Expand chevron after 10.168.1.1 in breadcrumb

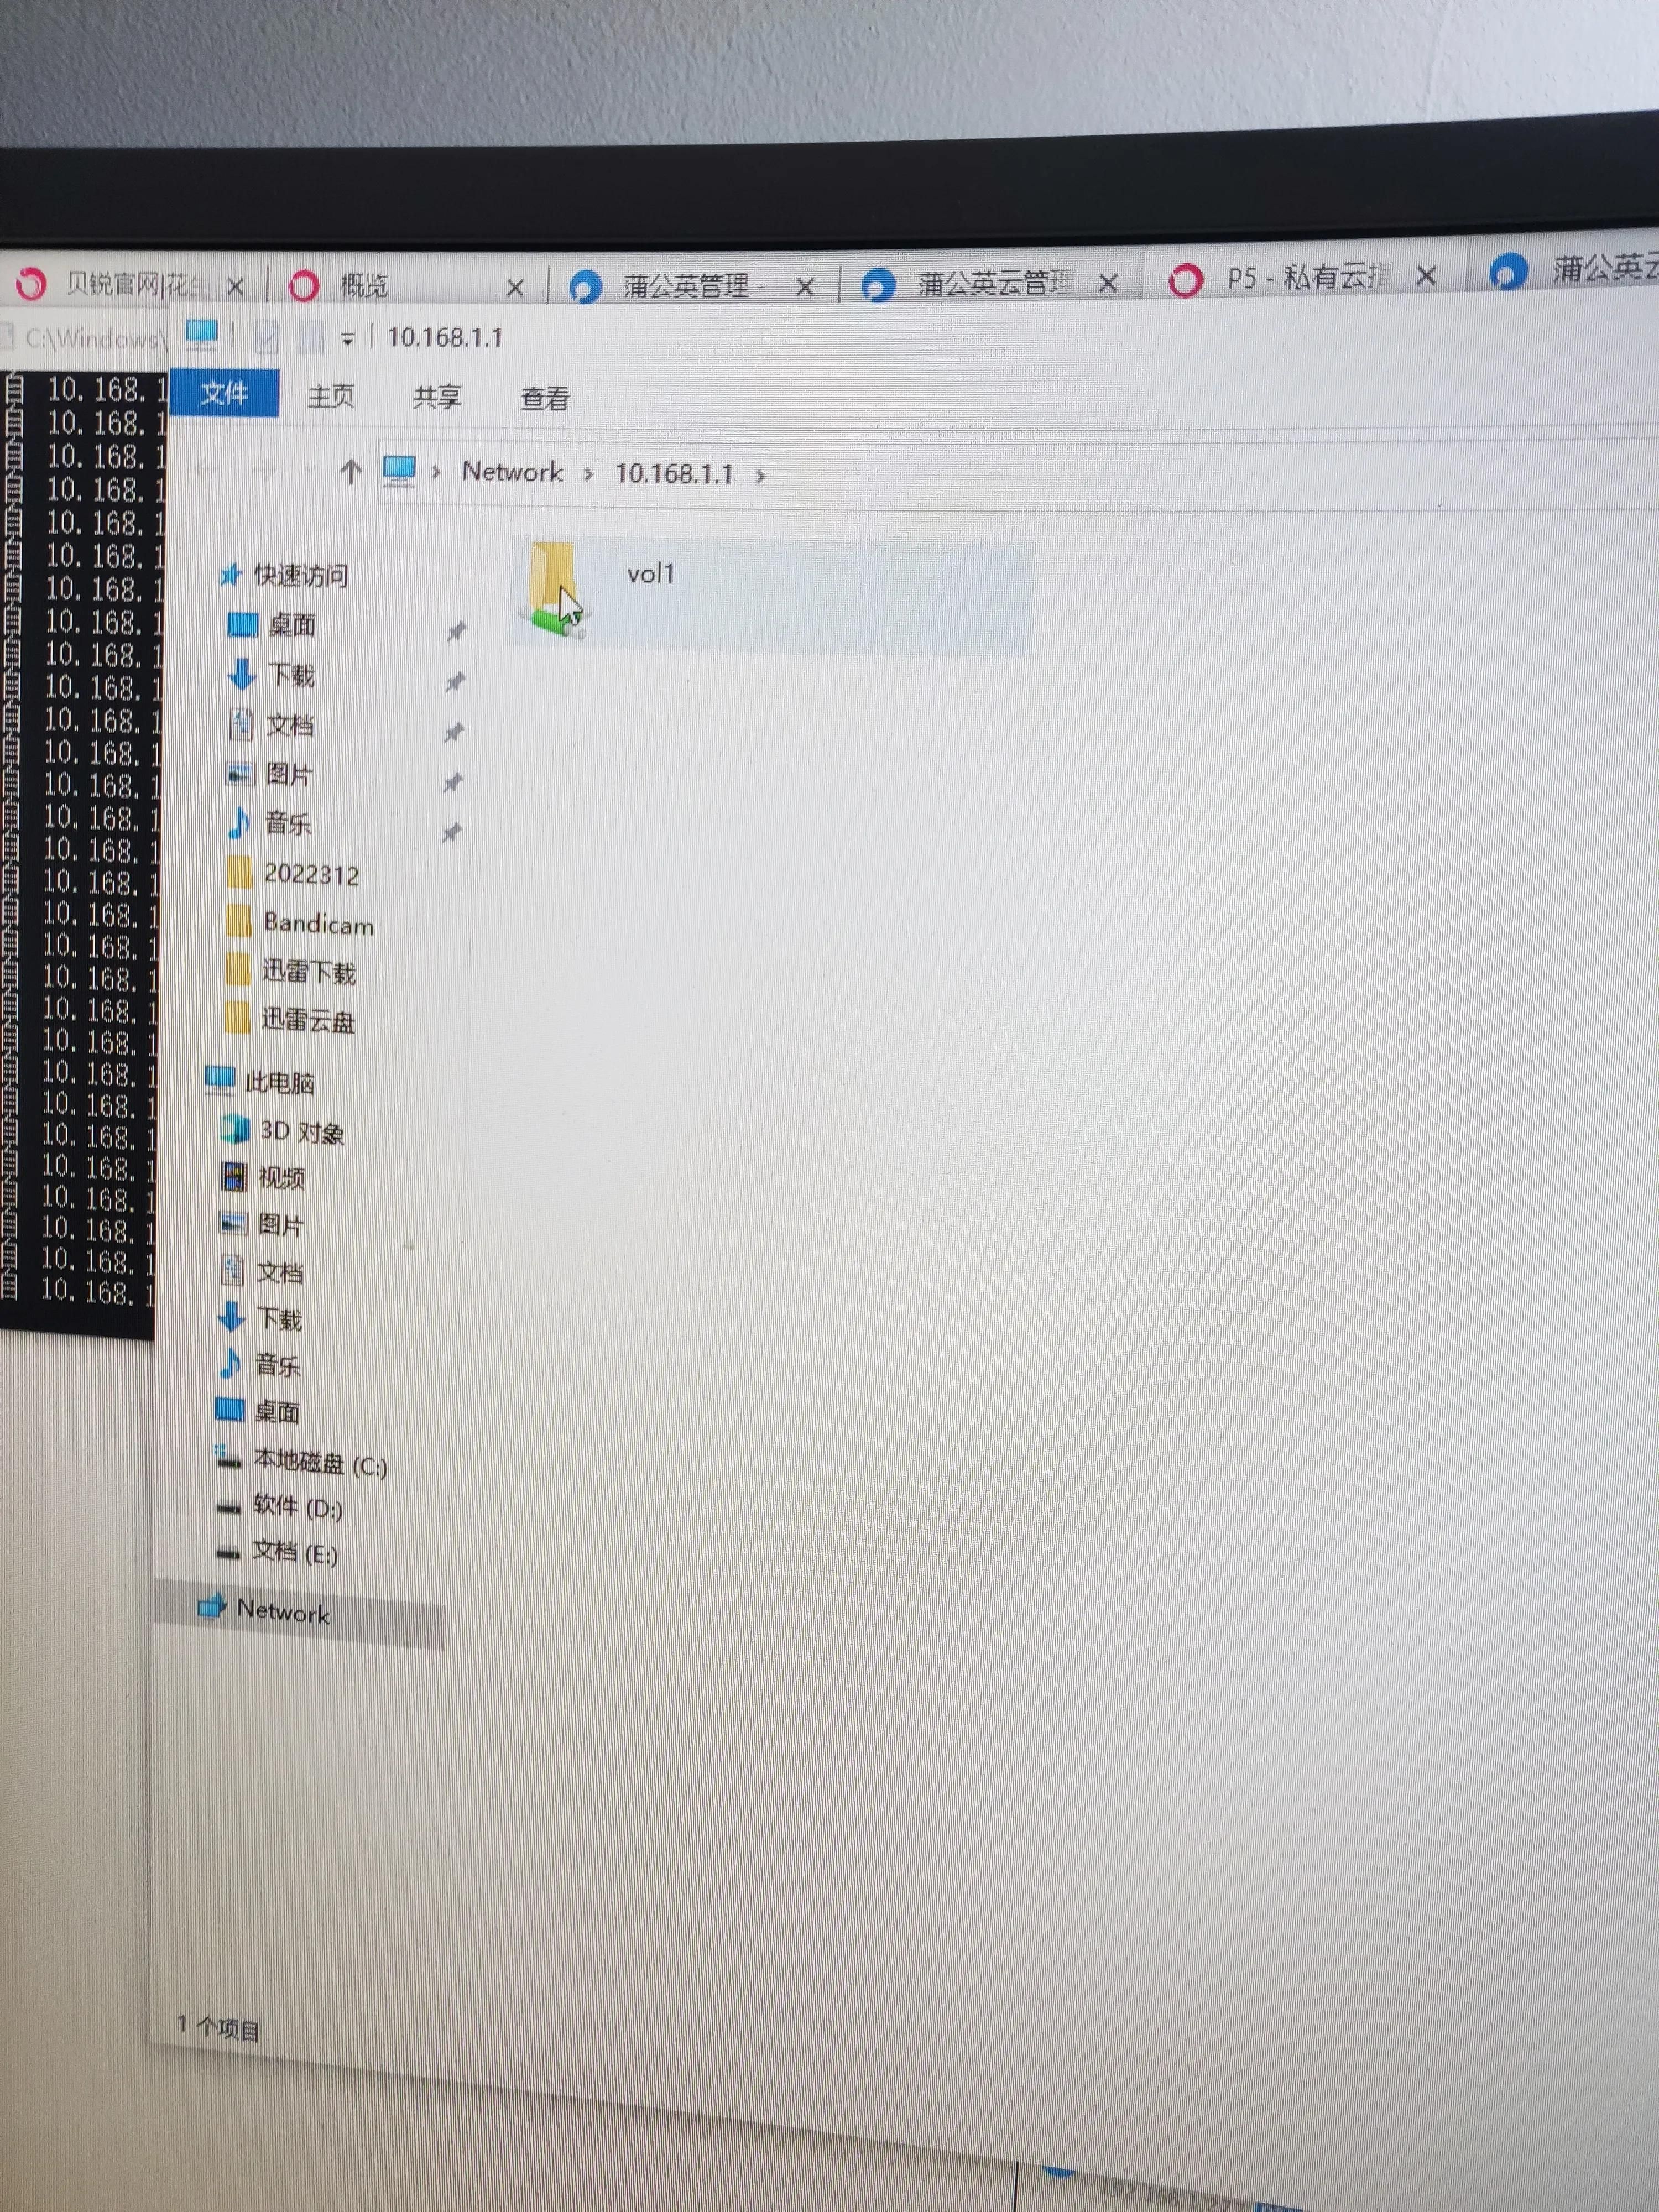click(x=761, y=476)
